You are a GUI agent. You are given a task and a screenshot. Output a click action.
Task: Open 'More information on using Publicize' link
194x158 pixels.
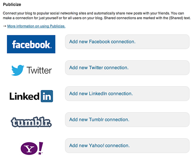click(36, 26)
